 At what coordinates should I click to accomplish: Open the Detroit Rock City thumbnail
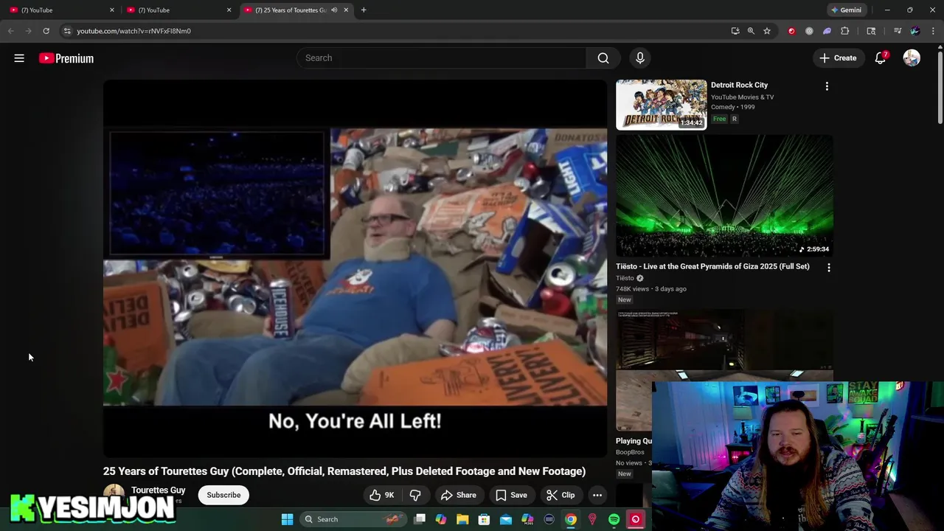click(662, 105)
